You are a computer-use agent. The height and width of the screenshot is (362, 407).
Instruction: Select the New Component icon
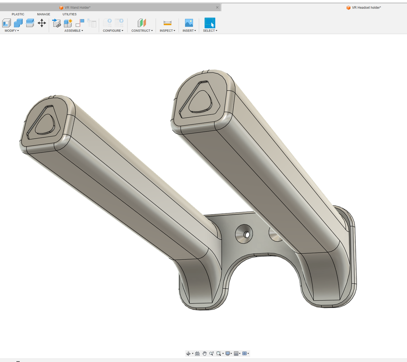[68, 23]
